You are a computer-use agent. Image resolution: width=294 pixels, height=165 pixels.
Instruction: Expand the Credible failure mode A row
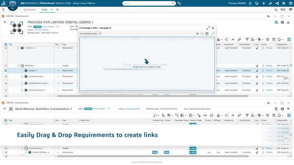[22, 83]
